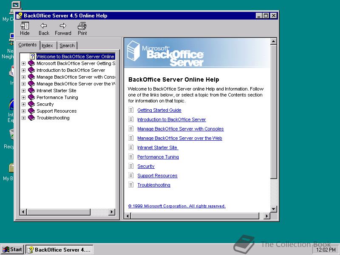Click the contents tree scroll left arrow
Image resolution: width=340 pixels, height=255 pixels.
pos(23,212)
